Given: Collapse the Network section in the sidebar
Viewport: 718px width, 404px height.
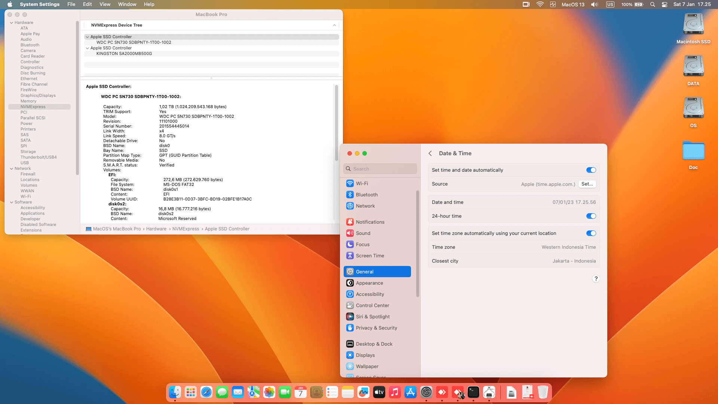Looking at the screenshot, I should (x=11, y=169).
